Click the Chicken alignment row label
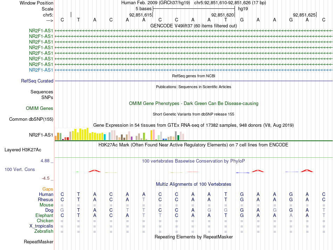 coord(45,221)
